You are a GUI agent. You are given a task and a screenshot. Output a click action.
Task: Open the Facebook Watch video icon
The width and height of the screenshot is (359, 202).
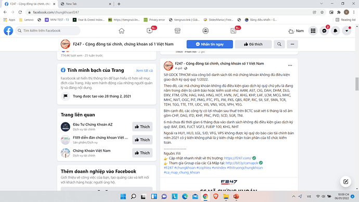pos(150,31)
